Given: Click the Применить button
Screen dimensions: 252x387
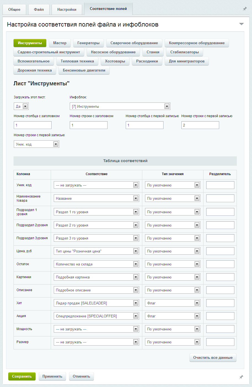Looking at the screenshot, I should point(52,377).
